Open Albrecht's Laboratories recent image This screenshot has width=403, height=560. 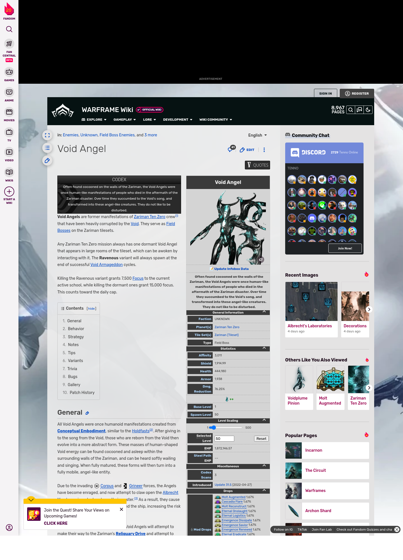pos(311,309)
